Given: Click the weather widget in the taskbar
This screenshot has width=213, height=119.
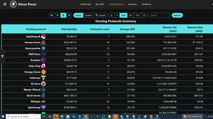Looking at the screenshot, I should (193, 117).
